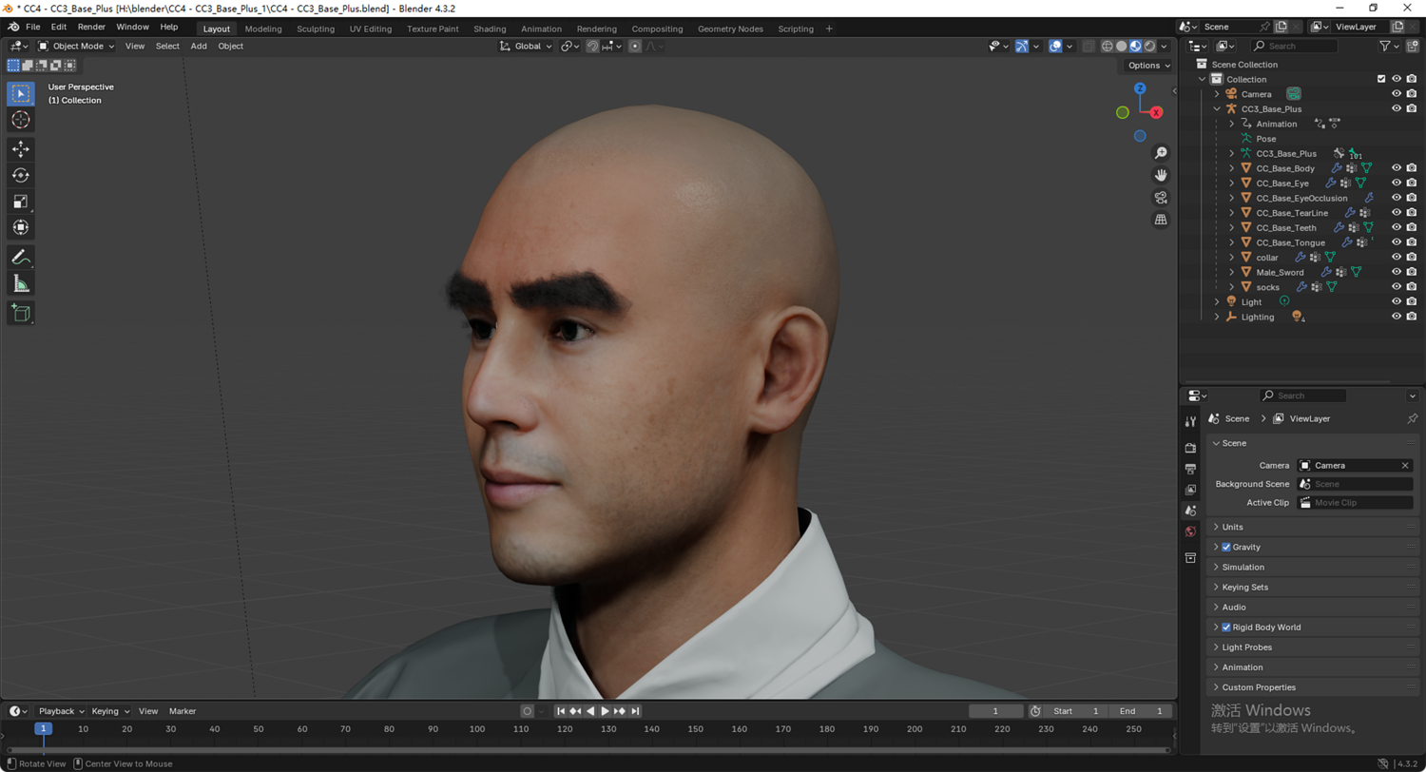Image resolution: width=1426 pixels, height=772 pixels.
Task: Toggle Male_Sword visibility eye icon
Action: pos(1397,272)
